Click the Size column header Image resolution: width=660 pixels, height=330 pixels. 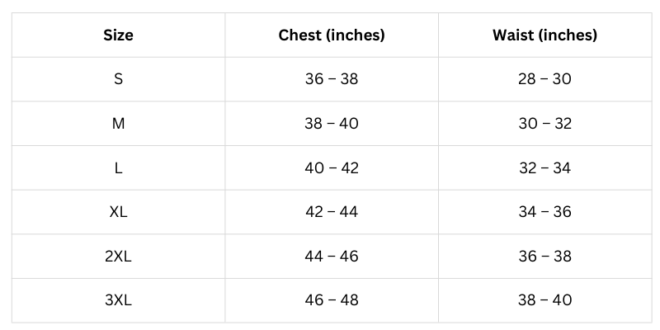[118, 35]
